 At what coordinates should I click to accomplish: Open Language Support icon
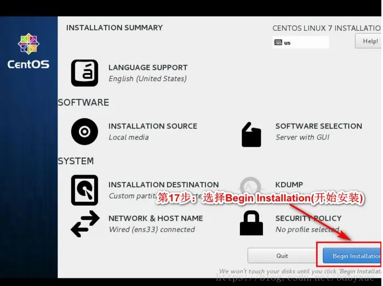[84, 73]
